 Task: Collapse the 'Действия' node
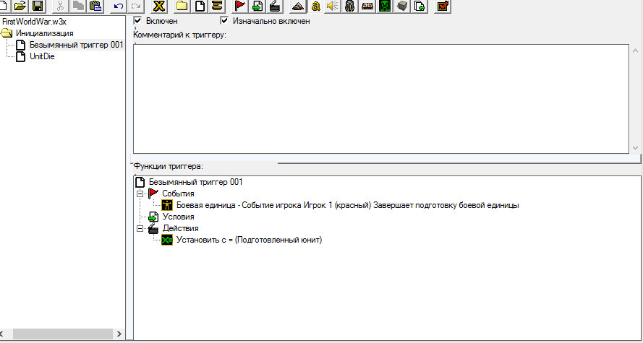coord(140,229)
